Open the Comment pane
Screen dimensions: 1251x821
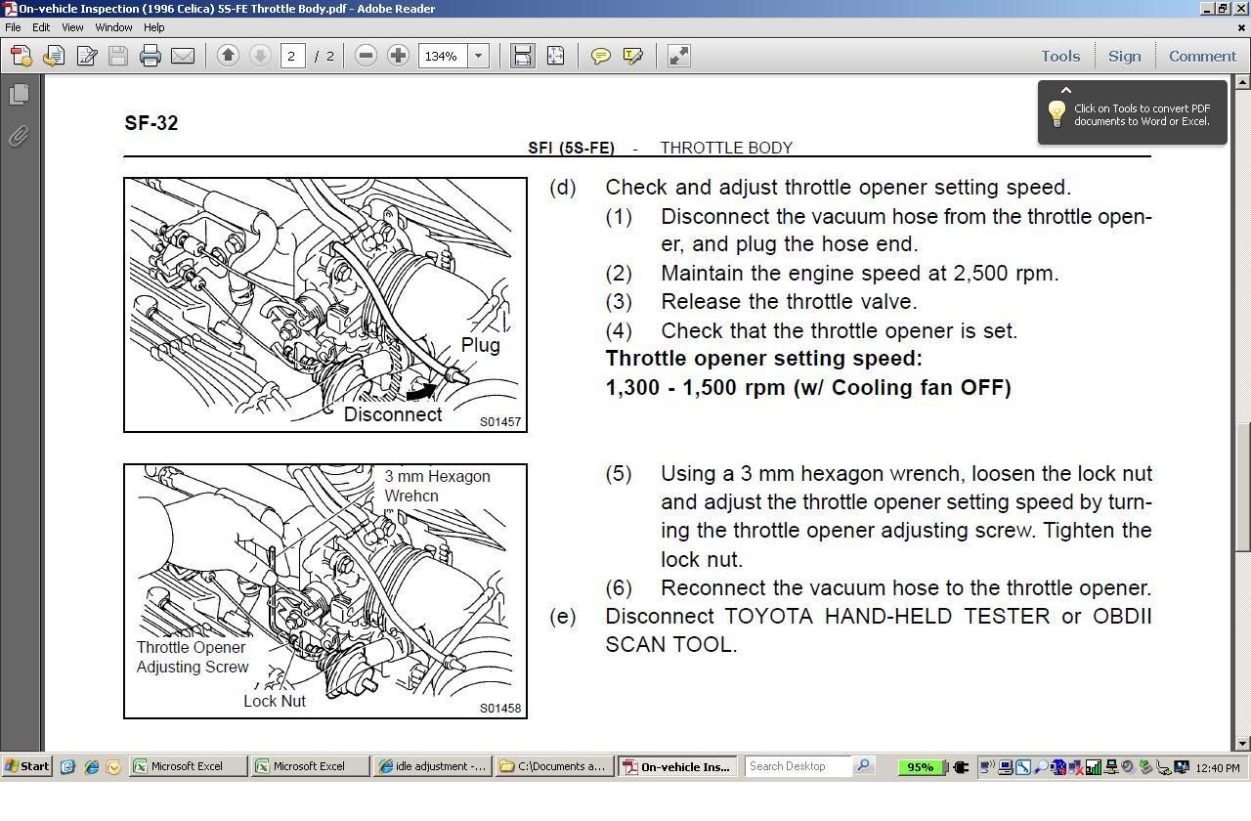pyautogui.click(x=1202, y=56)
